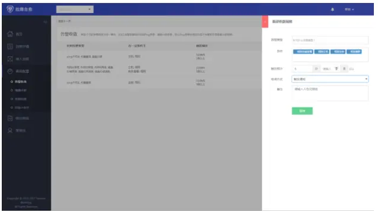
Task: Expand the user account menu in header
Action: point(349,9)
